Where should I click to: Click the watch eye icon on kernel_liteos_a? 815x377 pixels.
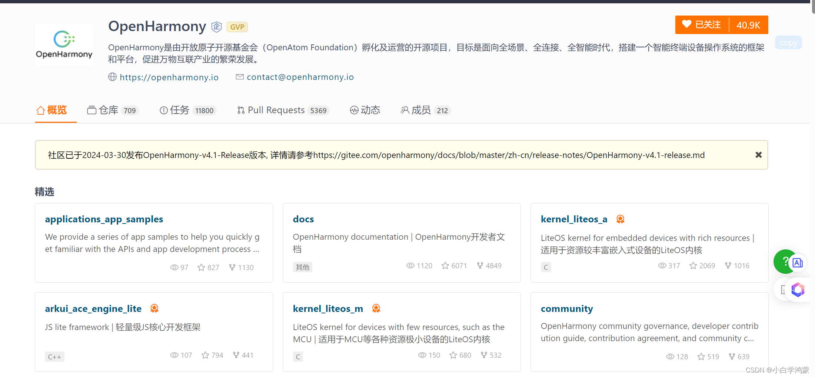[662, 266]
